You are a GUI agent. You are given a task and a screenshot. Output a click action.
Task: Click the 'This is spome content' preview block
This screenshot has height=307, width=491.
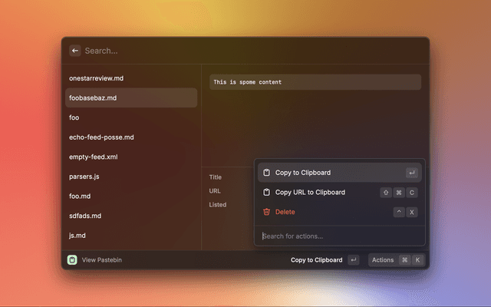coord(315,82)
